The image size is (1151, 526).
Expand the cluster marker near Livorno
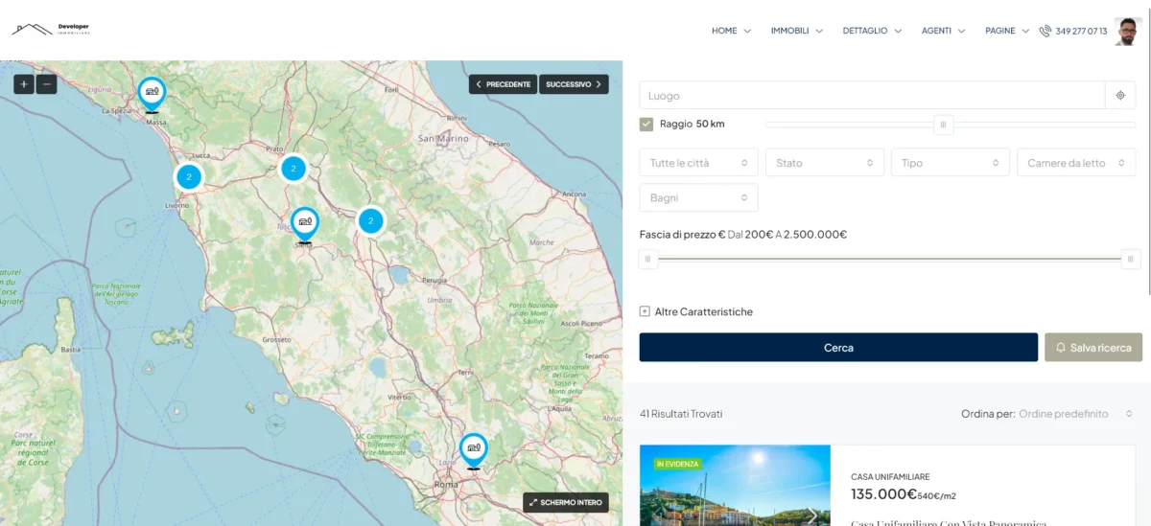coord(189,177)
